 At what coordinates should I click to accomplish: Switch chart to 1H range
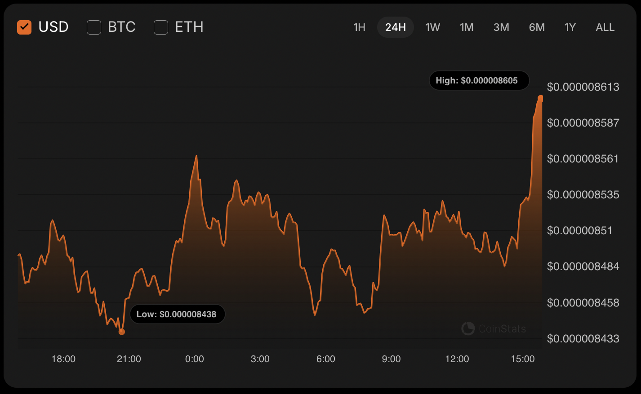pos(360,27)
